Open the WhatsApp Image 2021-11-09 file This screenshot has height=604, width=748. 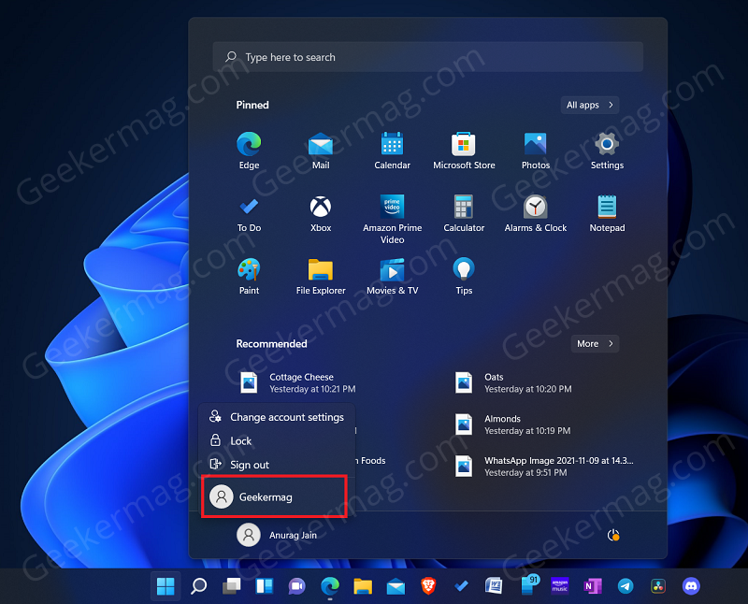[x=544, y=467]
